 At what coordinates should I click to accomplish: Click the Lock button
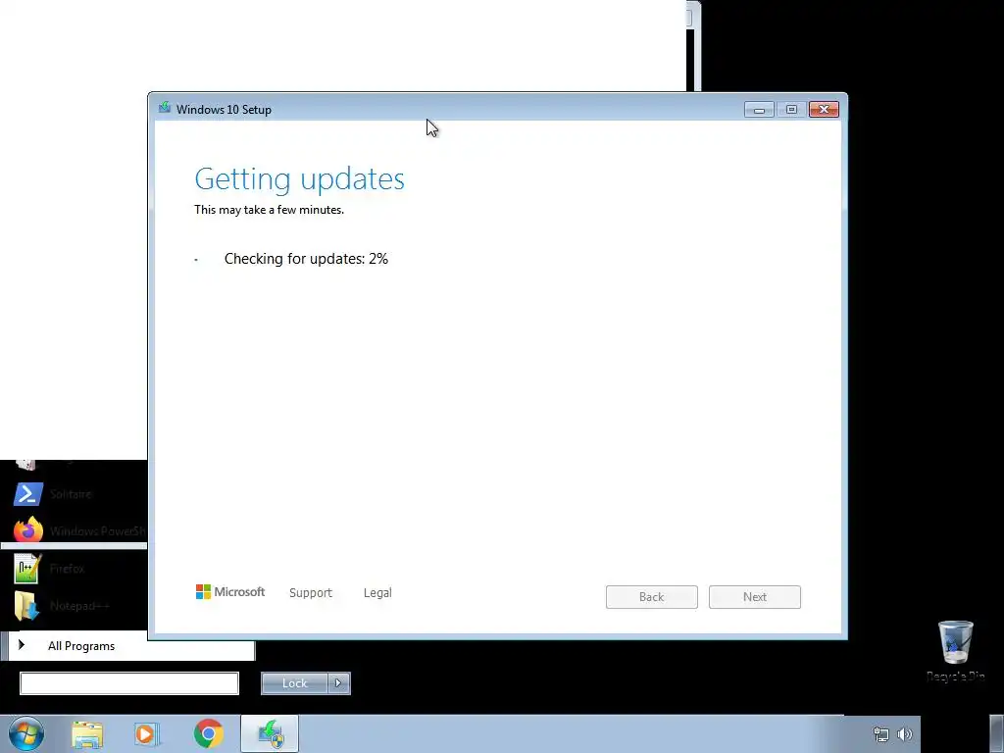pos(294,683)
